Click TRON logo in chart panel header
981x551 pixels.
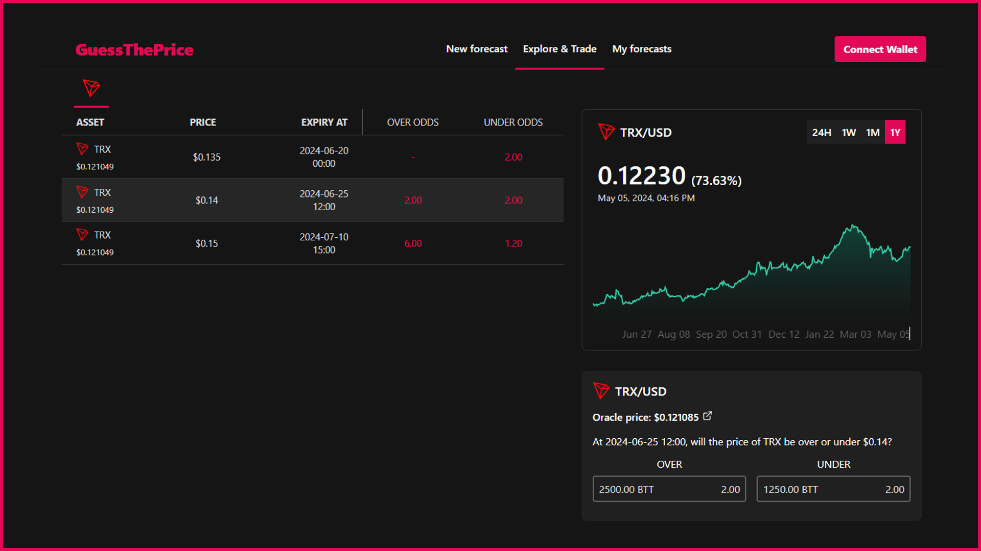pyautogui.click(x=606, y=132)
